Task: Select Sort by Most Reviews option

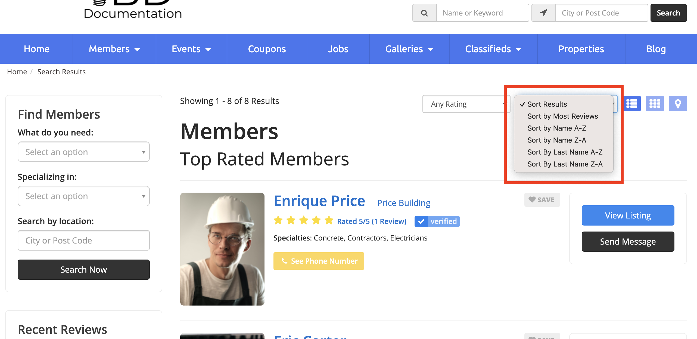Action: [562, 116]
